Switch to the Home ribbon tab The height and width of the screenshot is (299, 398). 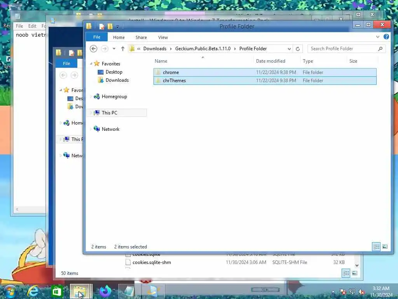[119, 37]
